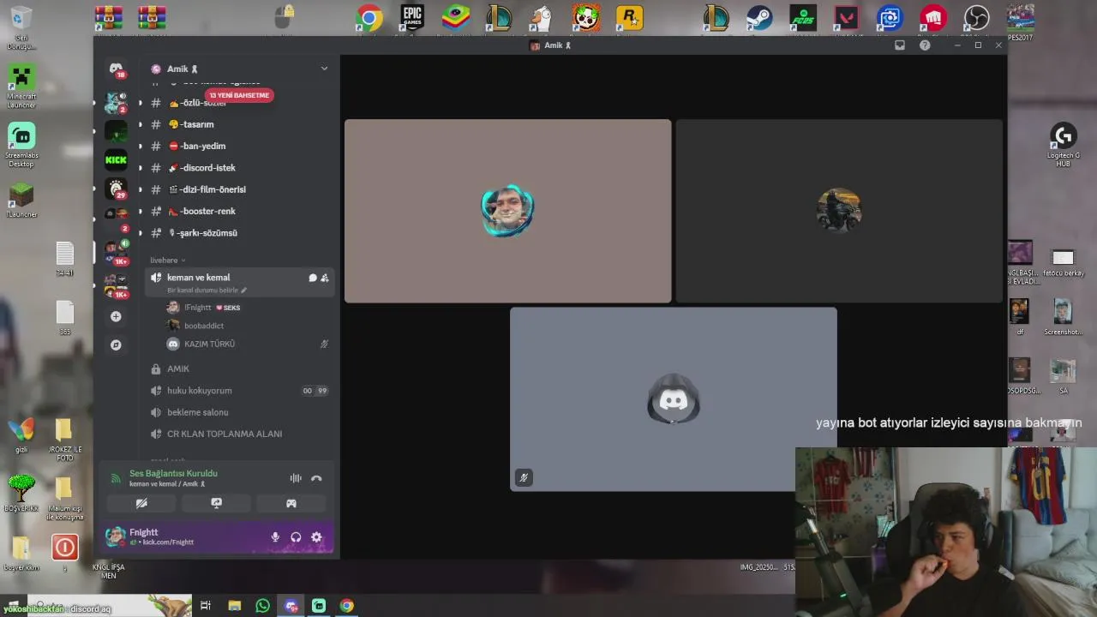Open Discord help question mark icon
Screen dimensions: 1097x617
[x=925, y=45]
